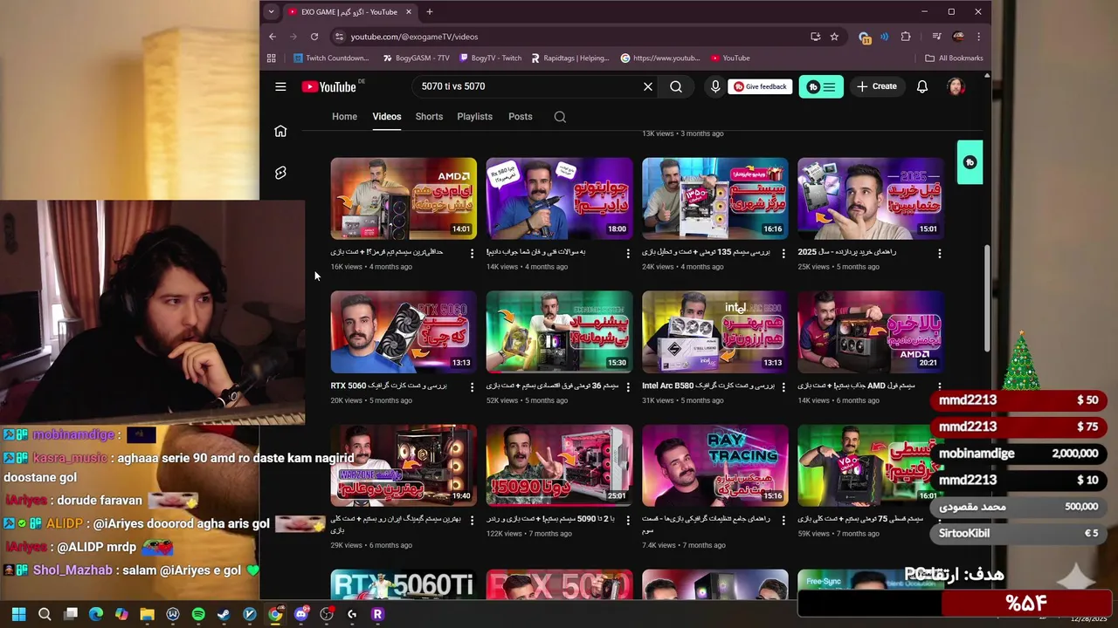Open the RTX 5060 video thumbnail
This screenshot has height=628, width=1118.
pos(404,332)
